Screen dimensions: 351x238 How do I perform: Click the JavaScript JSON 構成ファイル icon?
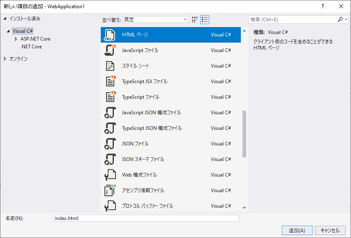click(x=110, y=113)
